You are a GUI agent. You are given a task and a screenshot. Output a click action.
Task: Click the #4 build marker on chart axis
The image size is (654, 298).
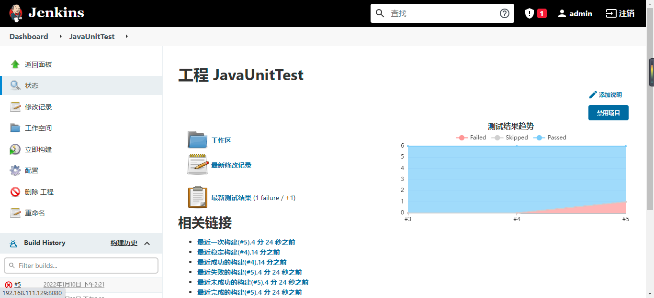517,219
